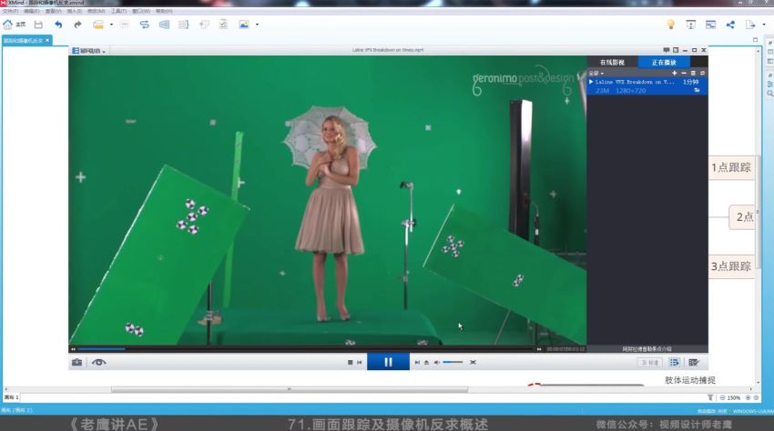This screenshot has width=774, height=431.
Task: Switch to the 在线影视 tab in the player
Action: pyautogui.click(x=612, y=62)
